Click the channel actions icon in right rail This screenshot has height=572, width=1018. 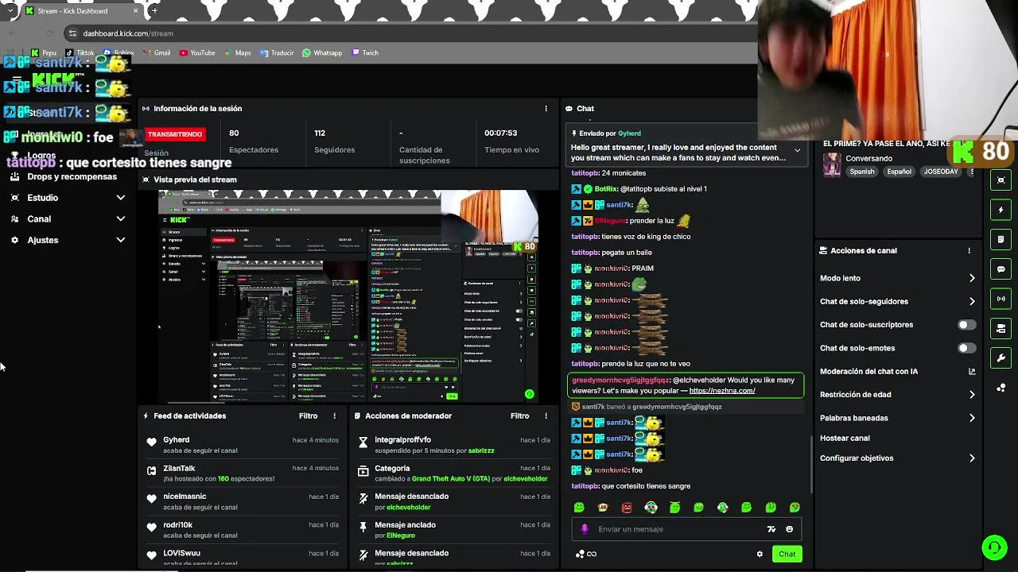pos(1001,328)
